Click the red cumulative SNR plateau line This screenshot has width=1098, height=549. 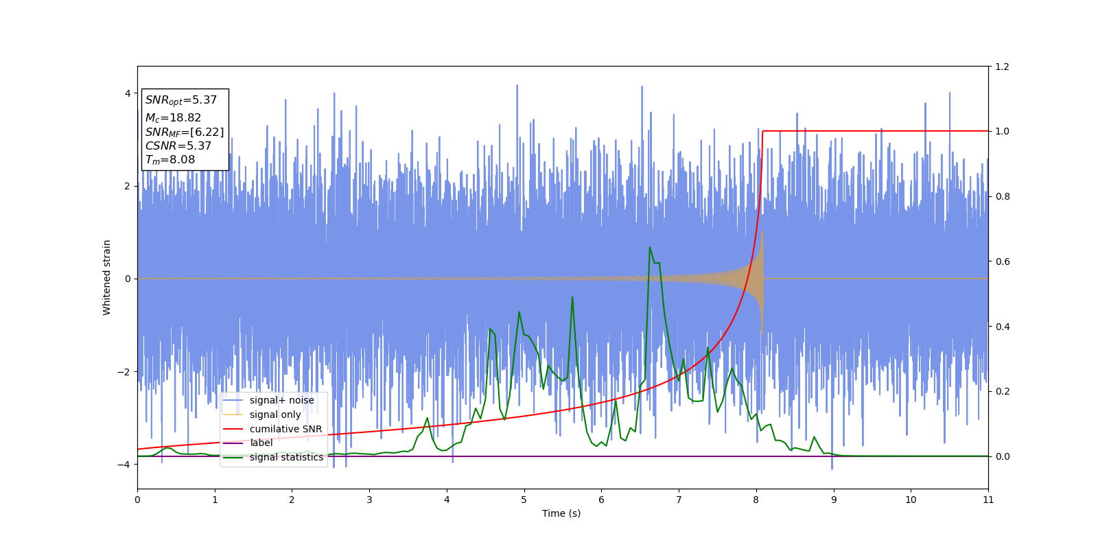click(x=875, y=131)
